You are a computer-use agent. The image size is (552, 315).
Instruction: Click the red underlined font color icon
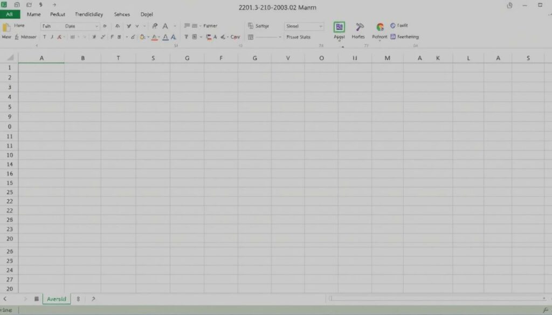tap(154, 37)
